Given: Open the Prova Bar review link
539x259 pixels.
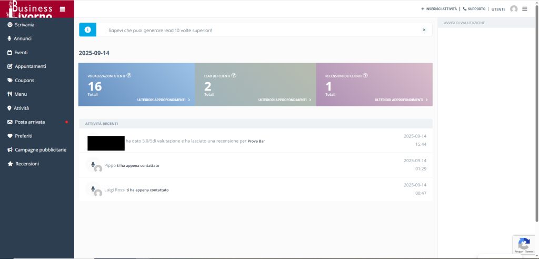Looking at the screenshot, I should [x=256, y=141].
